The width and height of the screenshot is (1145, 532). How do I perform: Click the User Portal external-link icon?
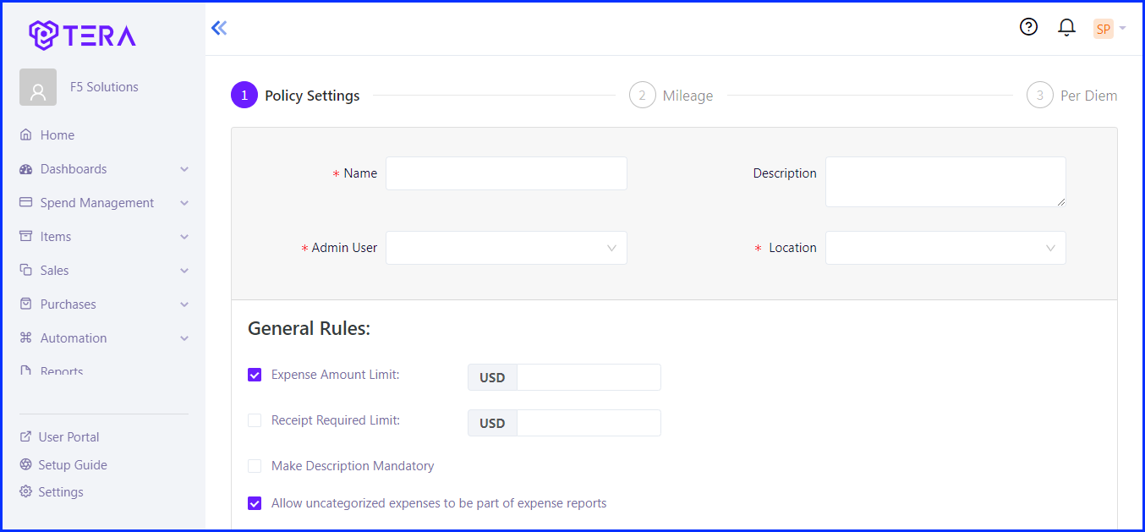tap(25, 437)
